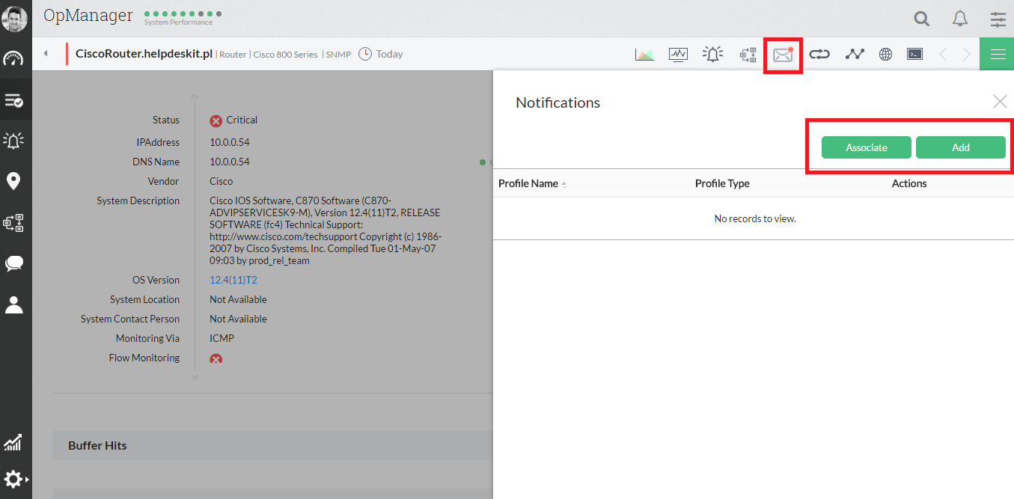Viewport: 1014px width, 499px height.
Task: Click the Profile Type column header
Action: 722,183
